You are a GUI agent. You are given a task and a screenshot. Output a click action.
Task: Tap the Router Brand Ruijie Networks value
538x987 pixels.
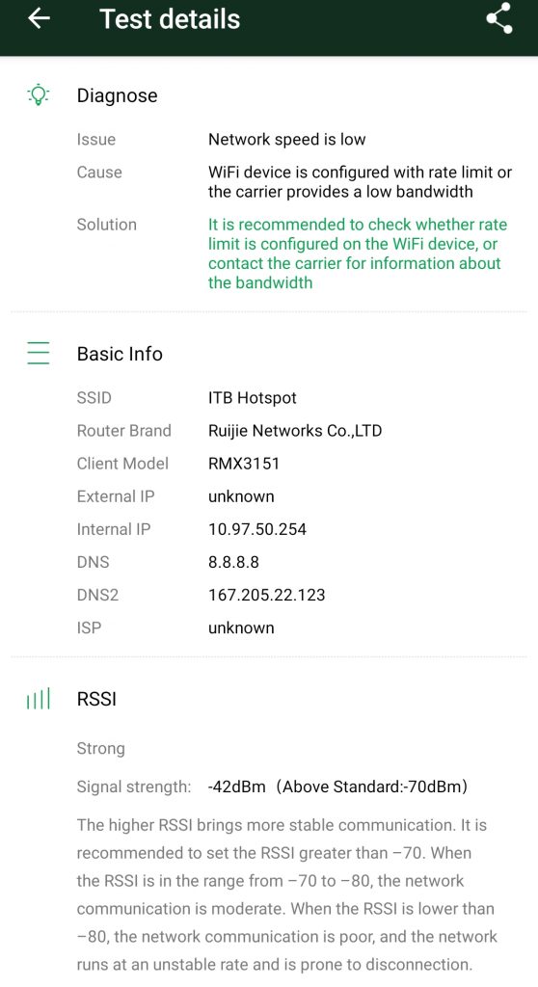click(295, 431)
